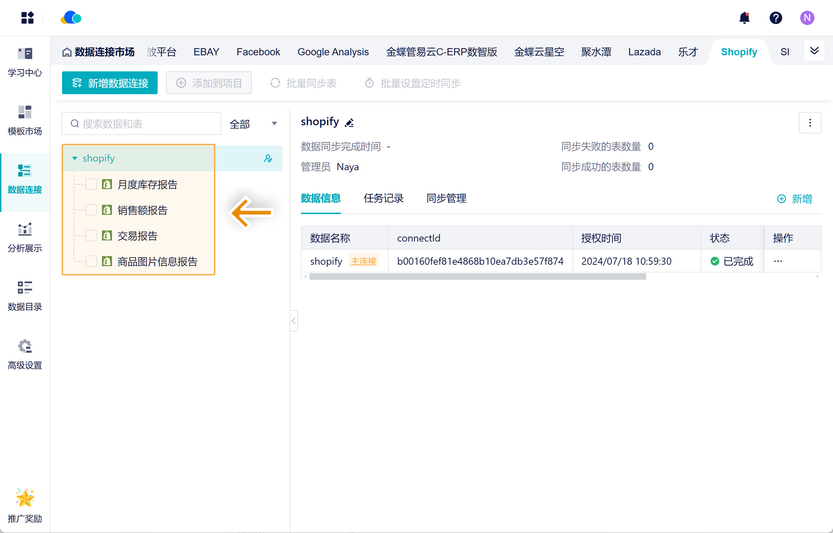The width and height of the screenshot is (833, 533).
Task: Check the 销售额报告 checkbox
Action: (x=91, y=210)
